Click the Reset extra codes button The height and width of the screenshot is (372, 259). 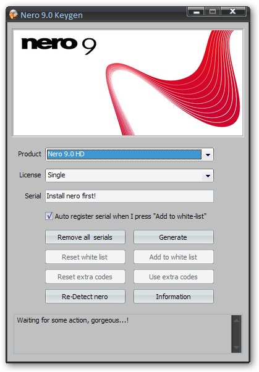[x=85, y=277]
